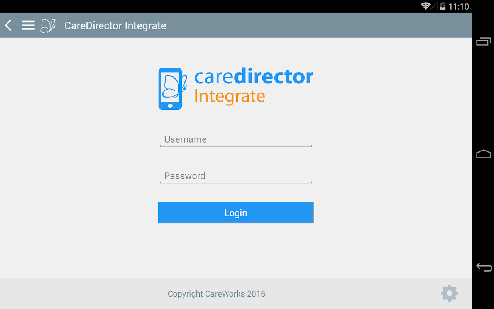Tap the 11:10 clock in the status bar

click(x=459, y=7)
